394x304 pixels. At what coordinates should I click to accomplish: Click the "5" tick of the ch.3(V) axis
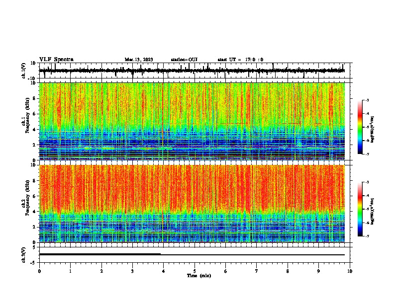coord(34,247)
